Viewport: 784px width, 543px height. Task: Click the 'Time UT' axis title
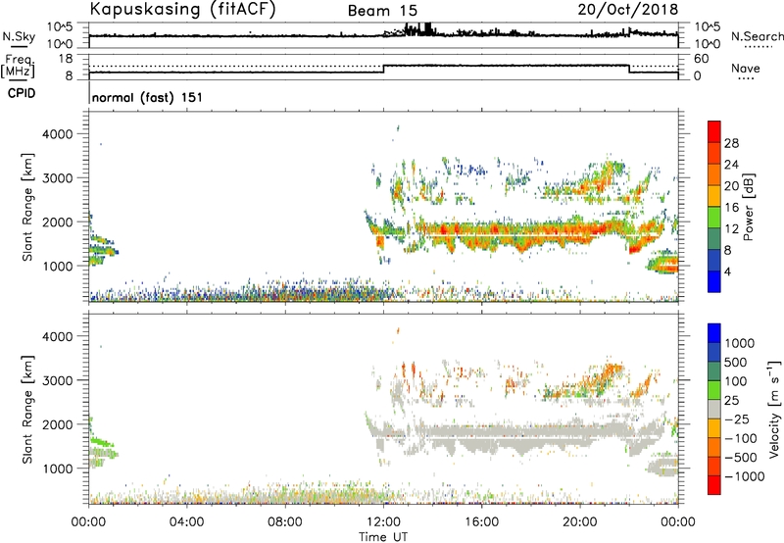(x=383, y=537)
